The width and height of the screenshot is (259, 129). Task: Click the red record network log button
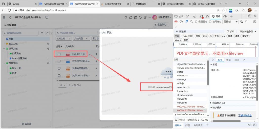pos(176,22)
